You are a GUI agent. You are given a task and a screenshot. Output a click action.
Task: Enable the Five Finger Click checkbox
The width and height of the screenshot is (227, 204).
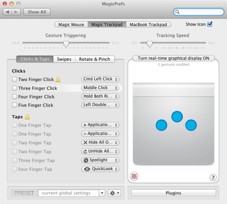click(14, 105)
